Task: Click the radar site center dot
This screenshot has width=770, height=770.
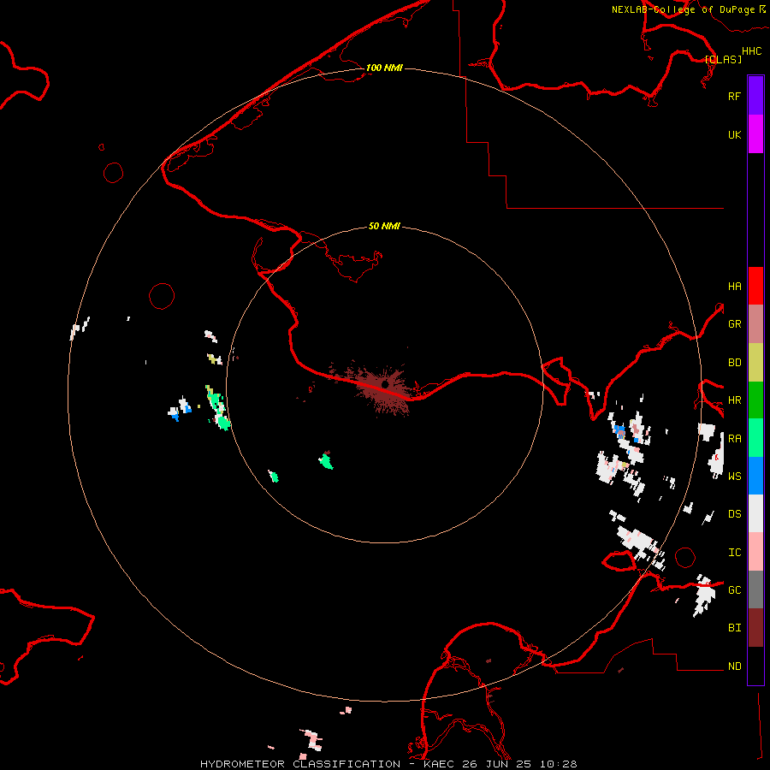Action: 385,384
